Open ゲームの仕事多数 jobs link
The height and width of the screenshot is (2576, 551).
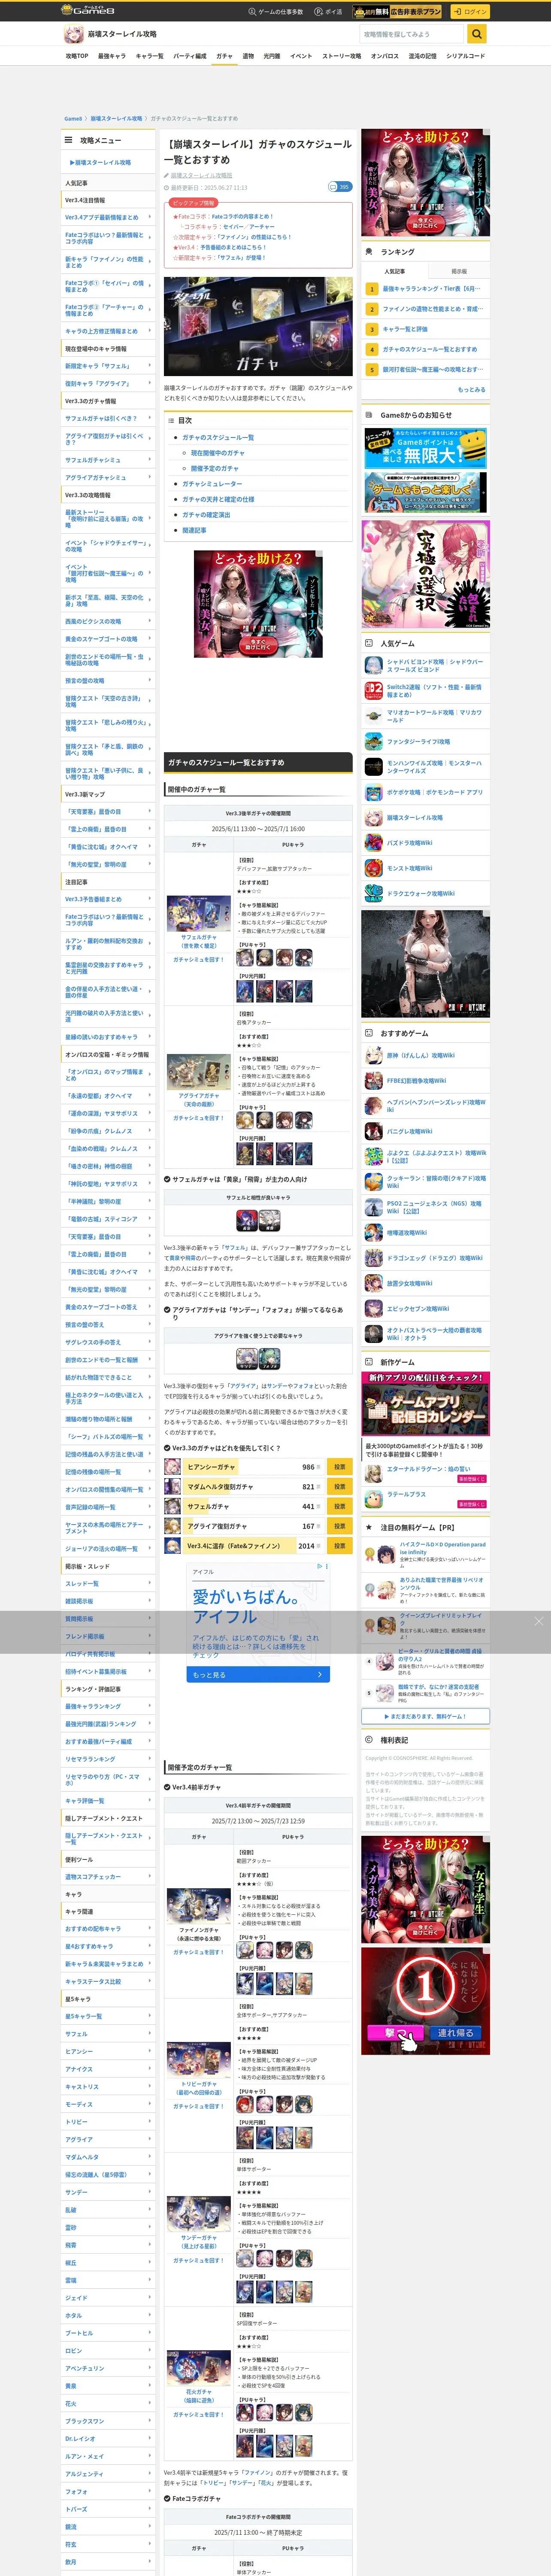pos(275,12)
